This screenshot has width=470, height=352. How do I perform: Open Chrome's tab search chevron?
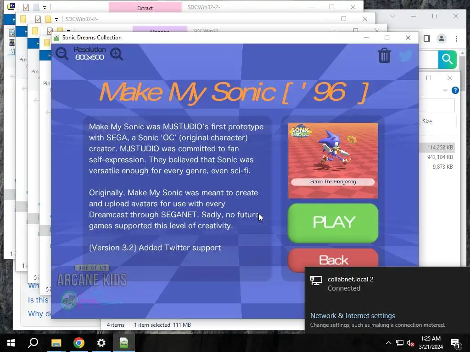coord(392,16)
